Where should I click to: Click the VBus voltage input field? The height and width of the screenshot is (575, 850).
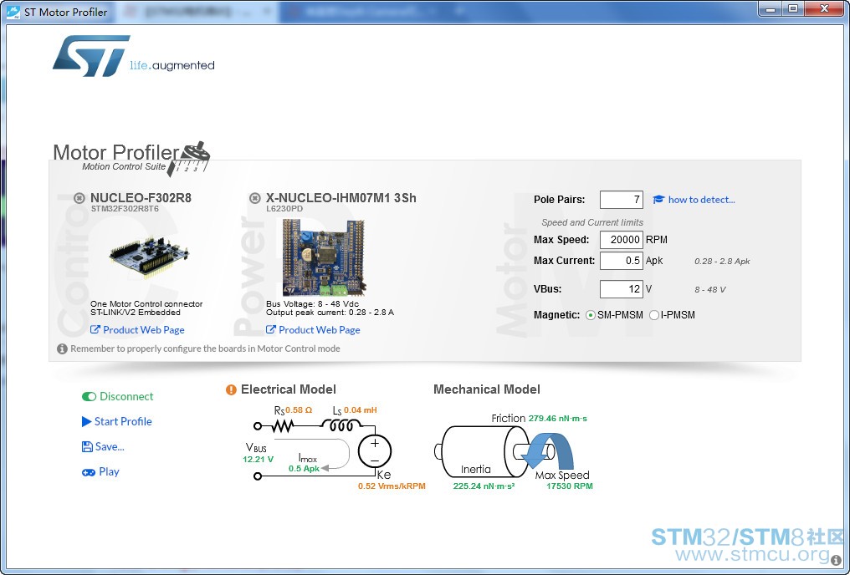coord(622,289)
